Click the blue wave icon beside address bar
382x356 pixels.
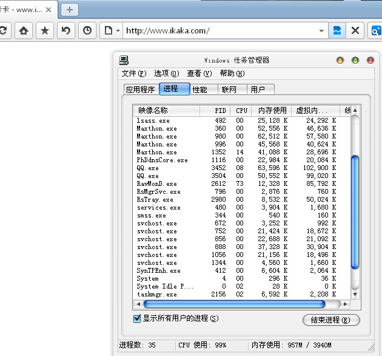coord(337,30)
